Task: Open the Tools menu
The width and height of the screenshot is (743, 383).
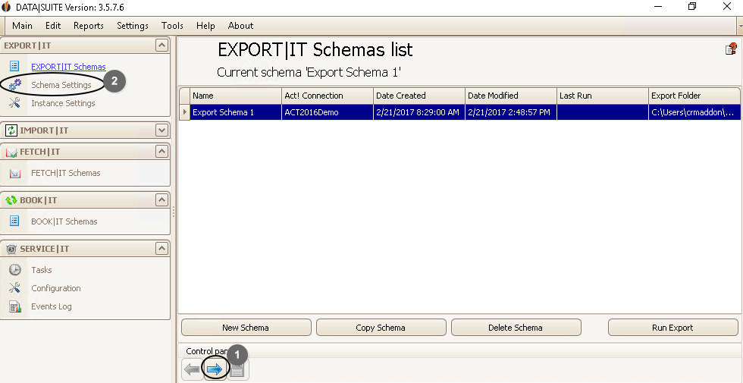Action: point(172,26)
